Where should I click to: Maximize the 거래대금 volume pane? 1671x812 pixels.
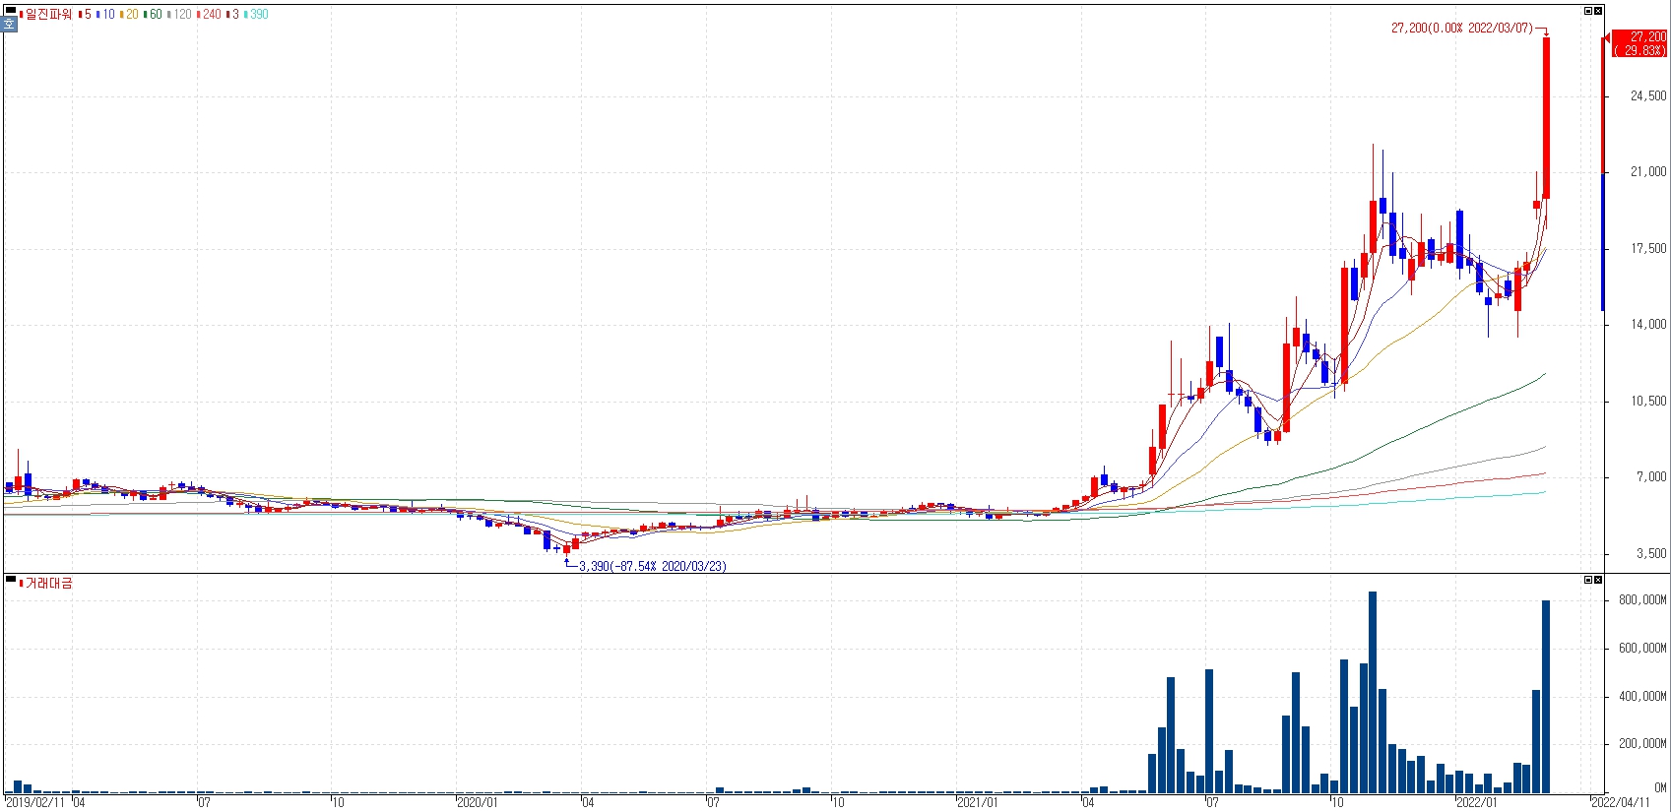(1588, 580)
